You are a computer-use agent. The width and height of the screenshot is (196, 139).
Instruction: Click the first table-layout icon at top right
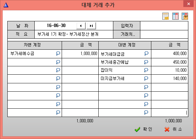click(x=165, y=16)
